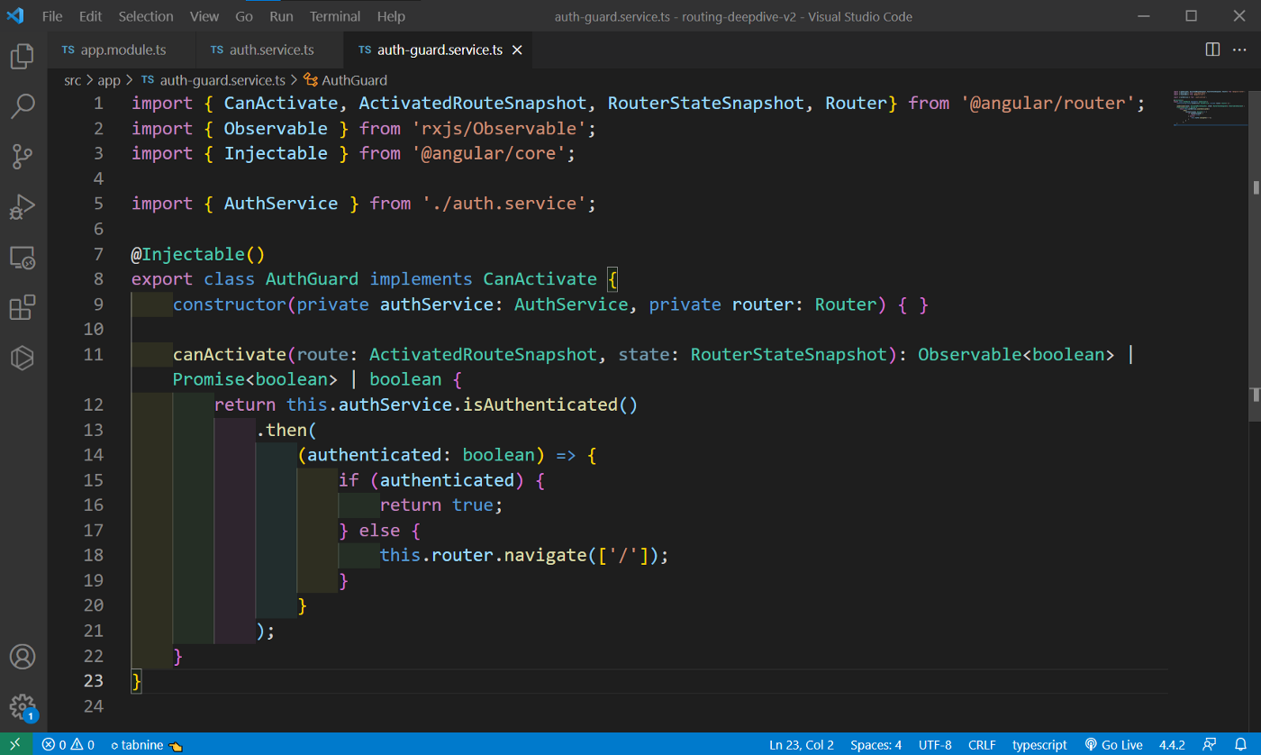Change encoding via UTF-8
1261x755 pixels.
coord(935,744)
